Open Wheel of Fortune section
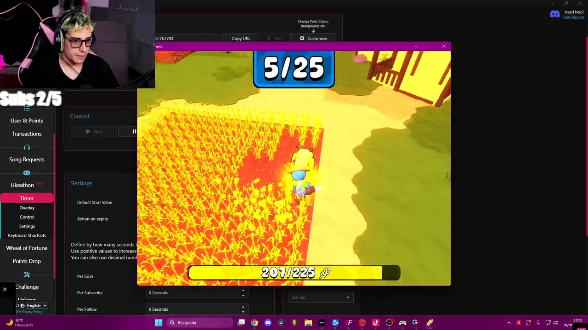 [27, 248]
